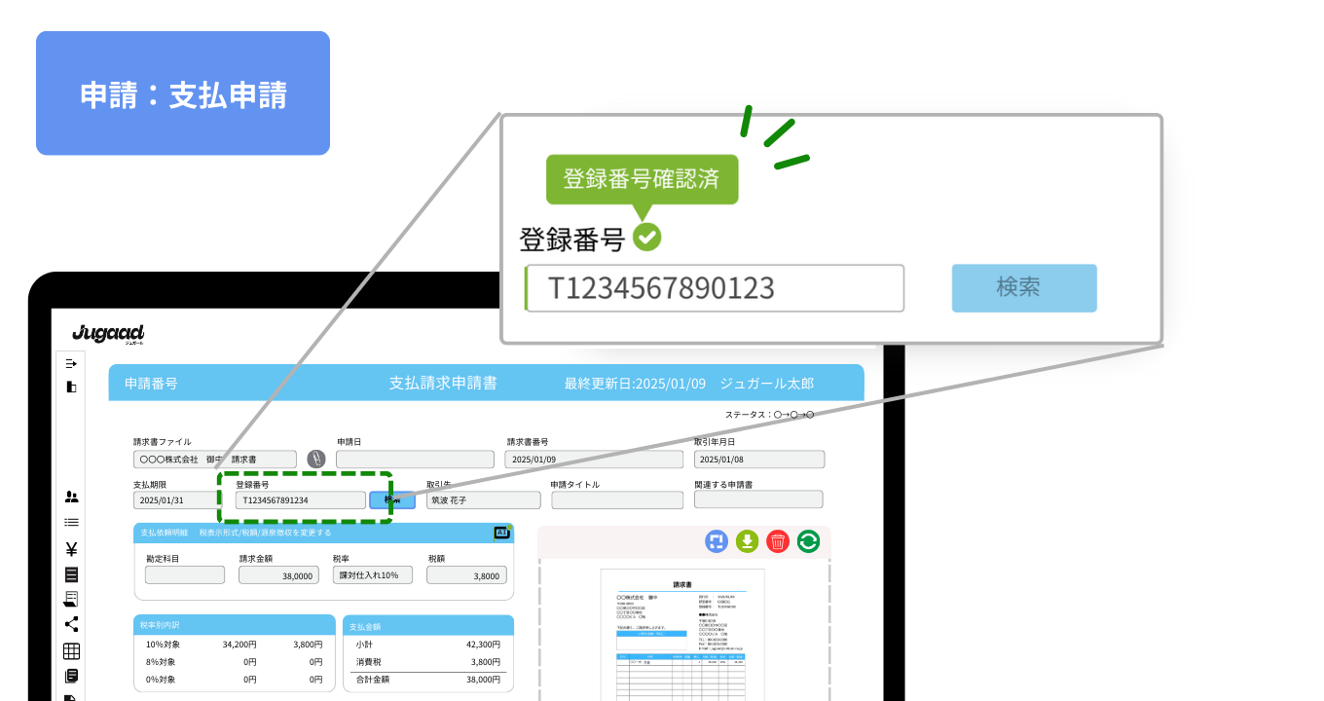Viewport: 1324px width, 701px height.
Task: Click the Jugaad logo
Action: pos(108,334)
